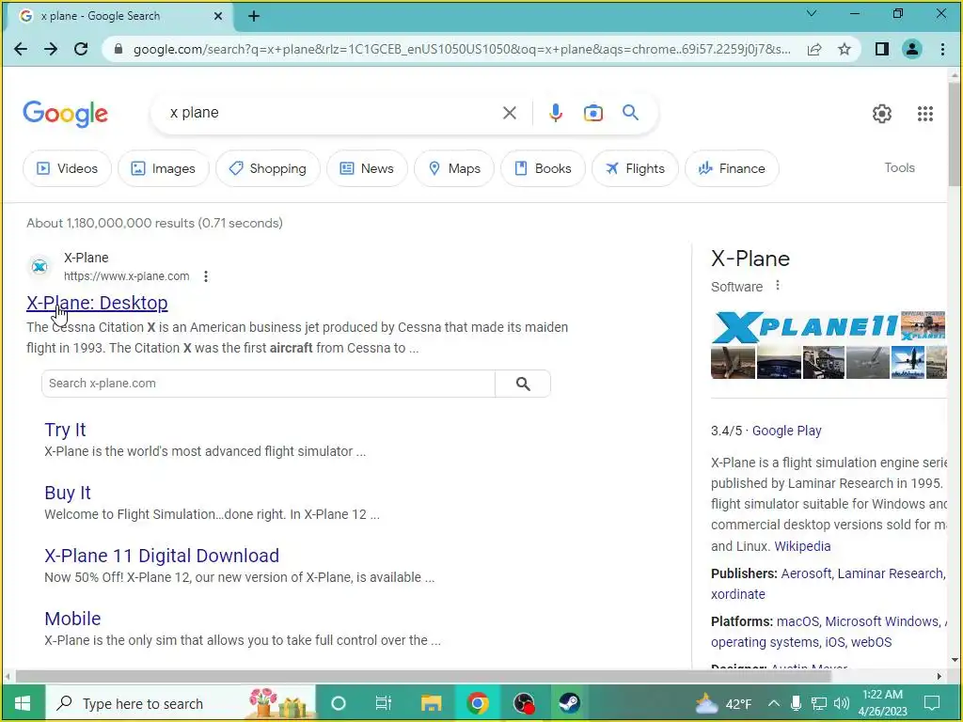This screenshot has width=963, height=722.
Task: Go back to the previous page
Action: click(x=21, y=49)
